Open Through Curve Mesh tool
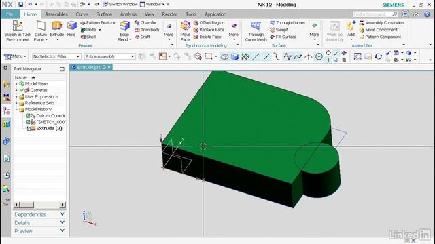Viewport: 435px width, 244px height. (256, 31)
